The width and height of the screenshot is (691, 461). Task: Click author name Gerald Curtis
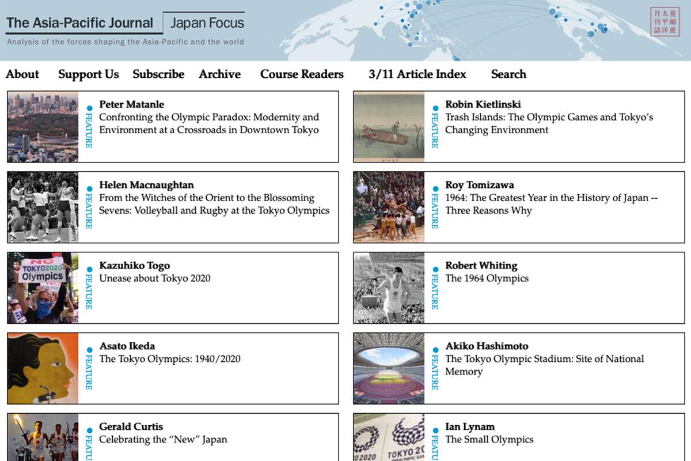pyautogui.click(x=131, y=427)
